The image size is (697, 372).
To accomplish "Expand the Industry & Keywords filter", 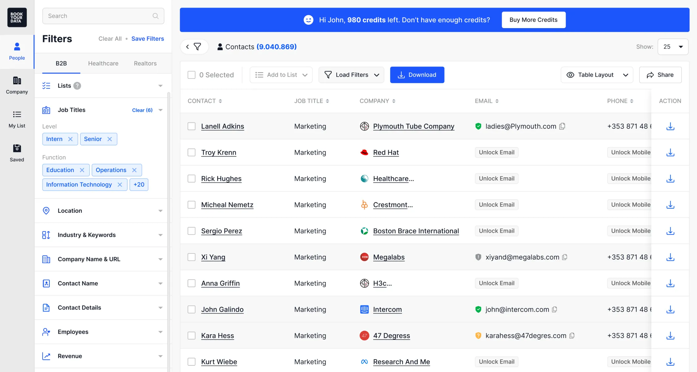I will click(x=160, y=235).
